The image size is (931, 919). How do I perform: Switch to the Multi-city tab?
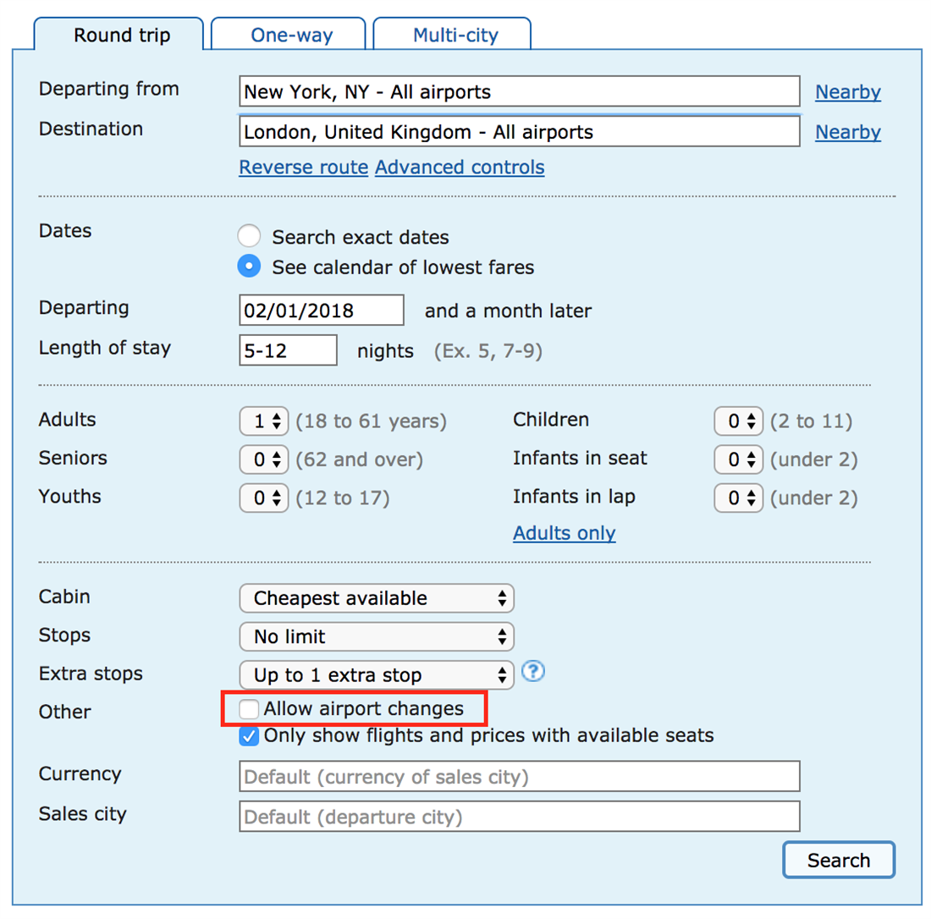[x=455, y=36]
